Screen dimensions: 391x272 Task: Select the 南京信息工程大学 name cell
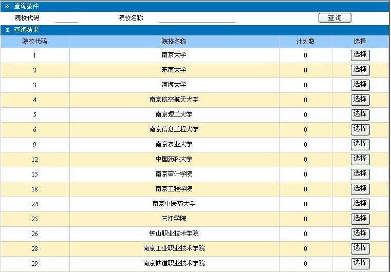tap(174, 129)
